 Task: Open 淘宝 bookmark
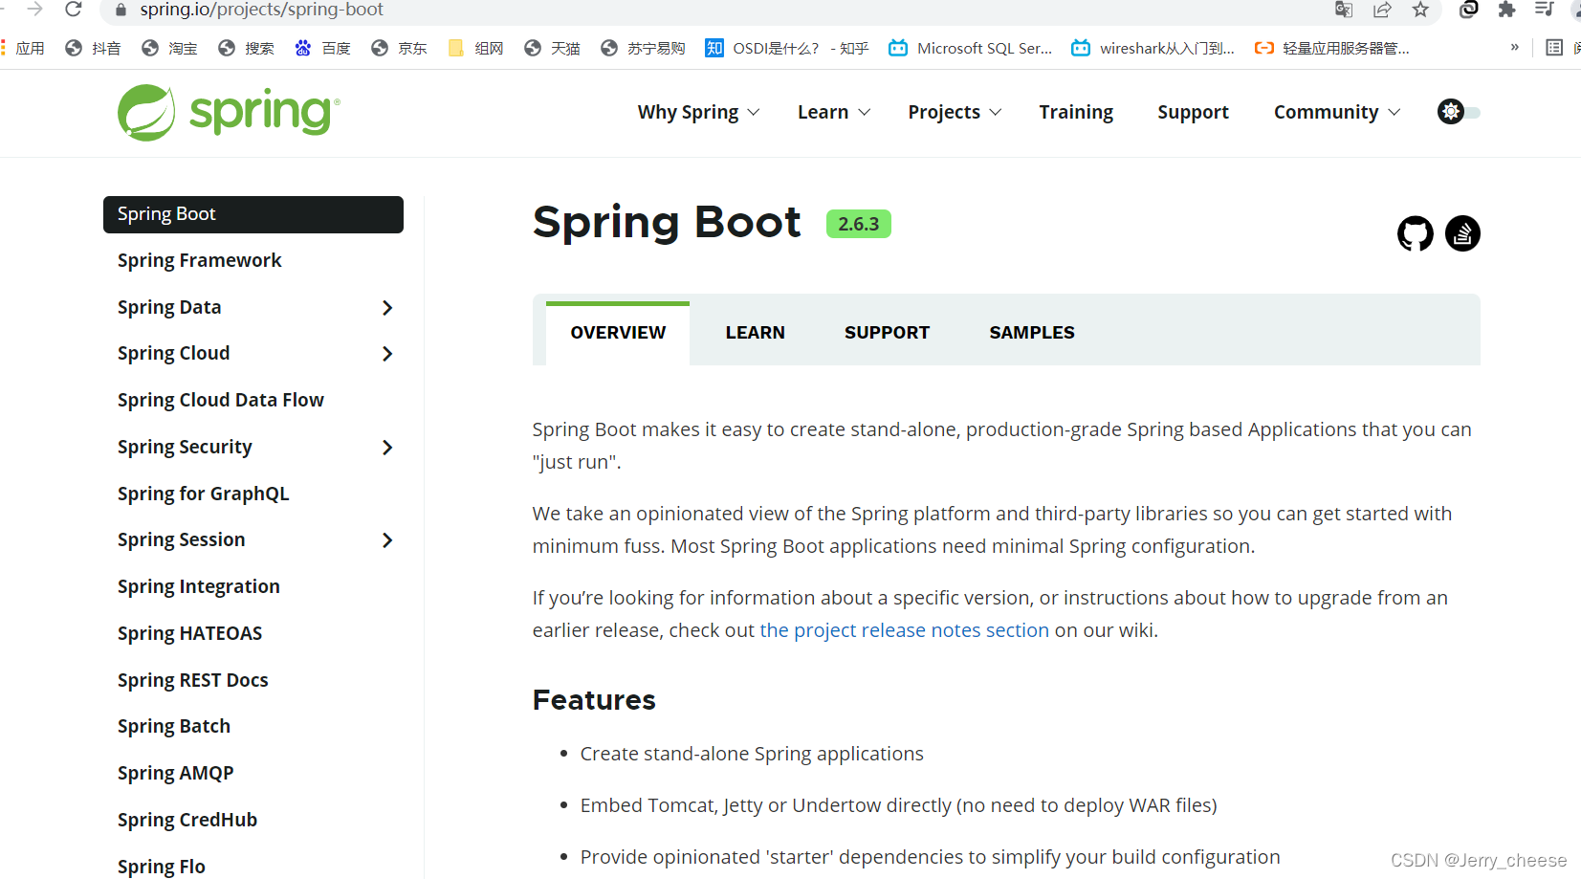pos(169,48)
